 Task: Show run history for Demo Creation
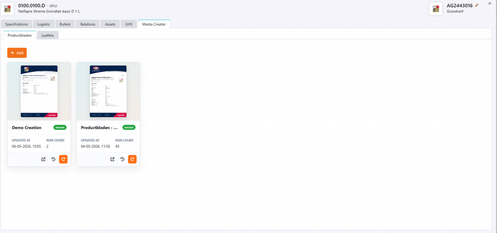tap(53, 159)
